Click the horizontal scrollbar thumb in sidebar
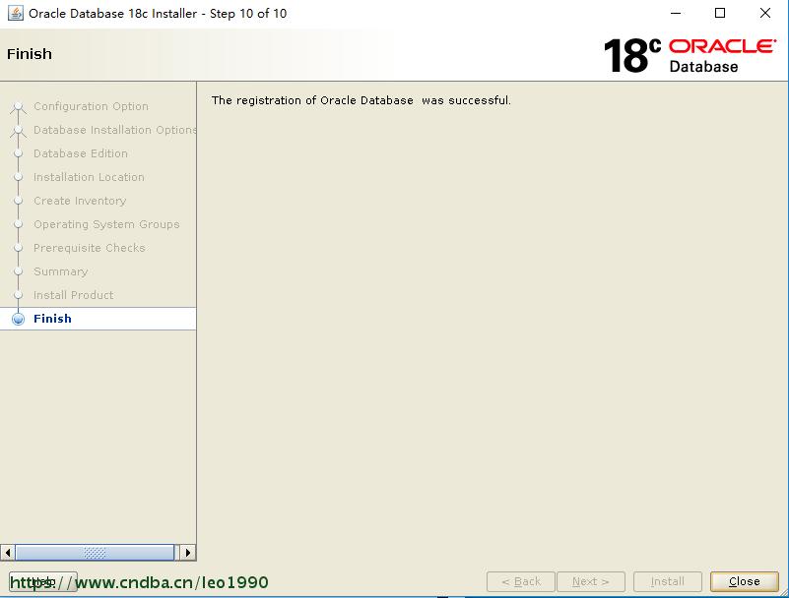The width and height of the screenshot is (789, 598). click(95, 553)
